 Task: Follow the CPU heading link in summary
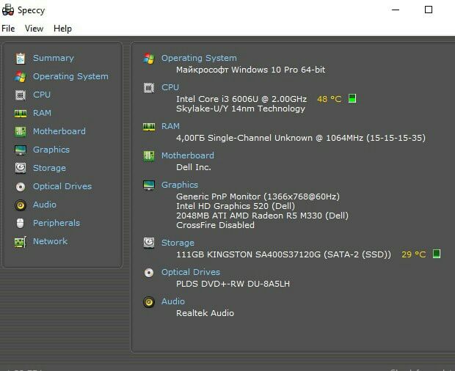pos(170,87)
